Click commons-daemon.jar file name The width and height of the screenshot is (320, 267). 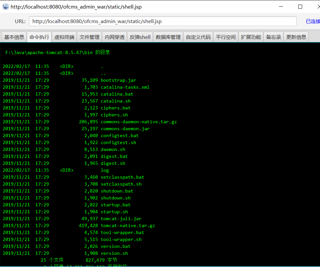(125, 129)
